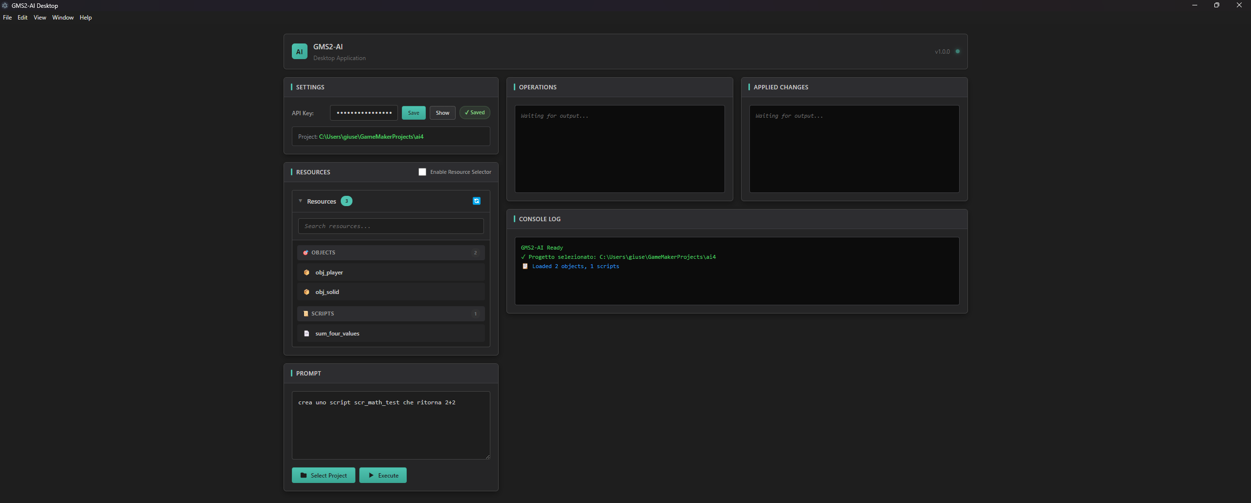
Task: Click the SCRIPTS count badge 1
Action: [x=475, y=314]
